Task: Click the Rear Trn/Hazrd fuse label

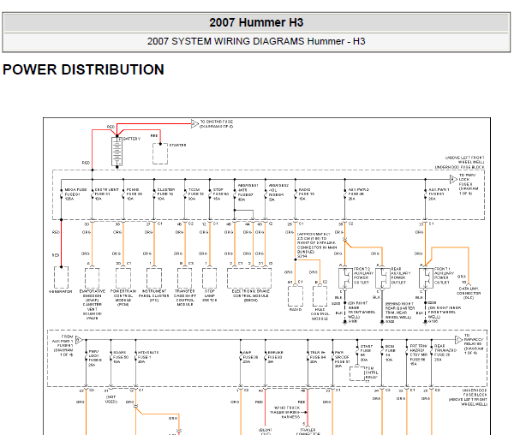Action: tap(445, 353)
